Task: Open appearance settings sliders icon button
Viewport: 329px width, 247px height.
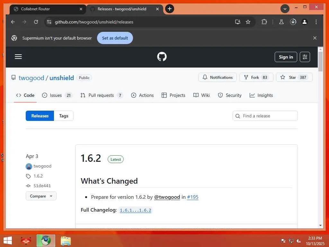Action: click(305, 57)
